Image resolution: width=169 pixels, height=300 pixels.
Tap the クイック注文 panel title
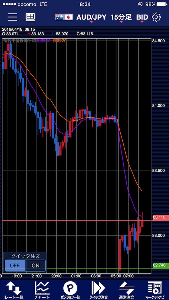click(26, 256)
